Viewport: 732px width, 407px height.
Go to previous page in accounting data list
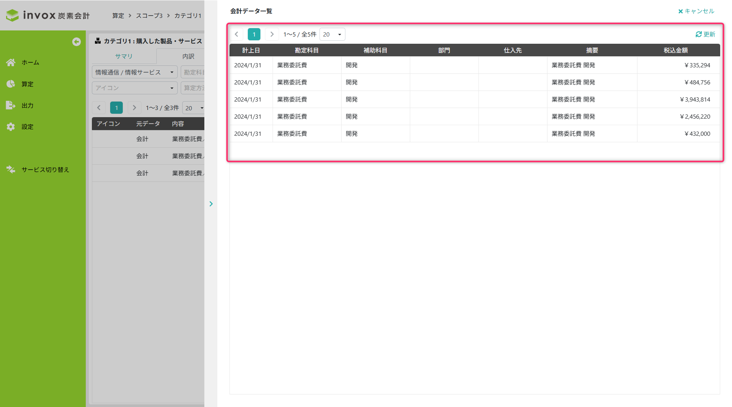coord(236,34)
